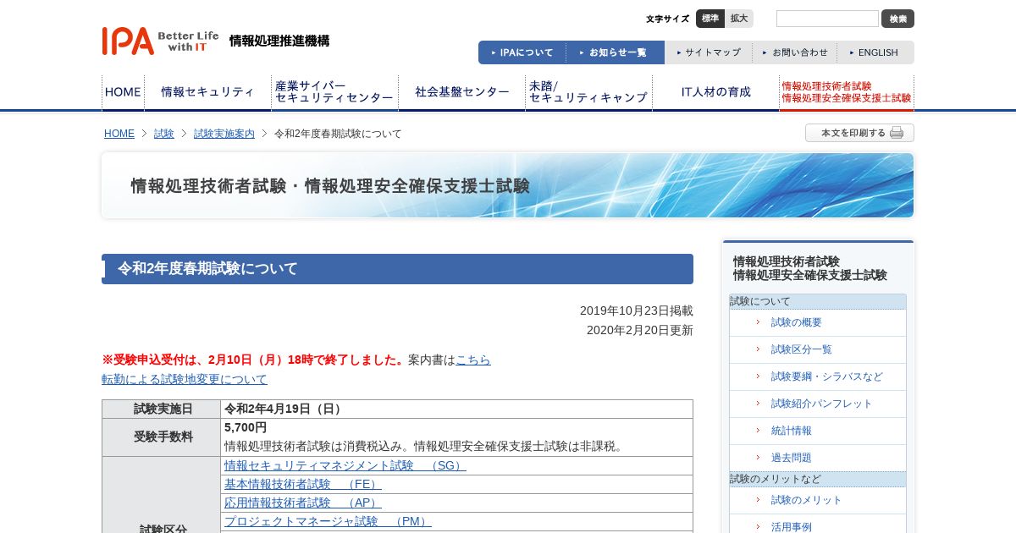Click the site search input field

(x=827, y=19)
